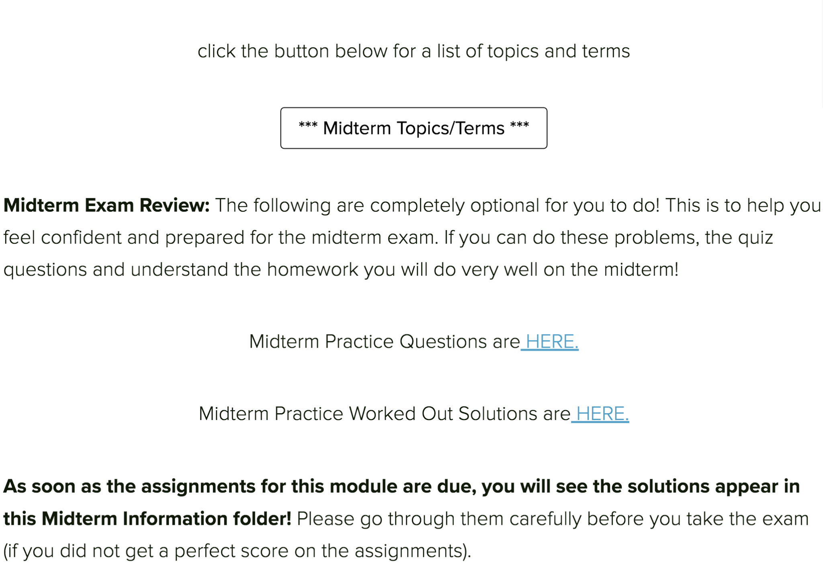Click the 'feel confident and prepared' text line
The height and width of the screenshot is (565, 823).
coord(388,238)
